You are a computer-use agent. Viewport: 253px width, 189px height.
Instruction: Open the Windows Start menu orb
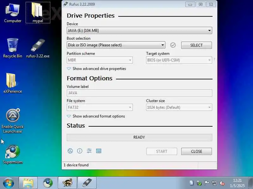[x=9, y=183]
